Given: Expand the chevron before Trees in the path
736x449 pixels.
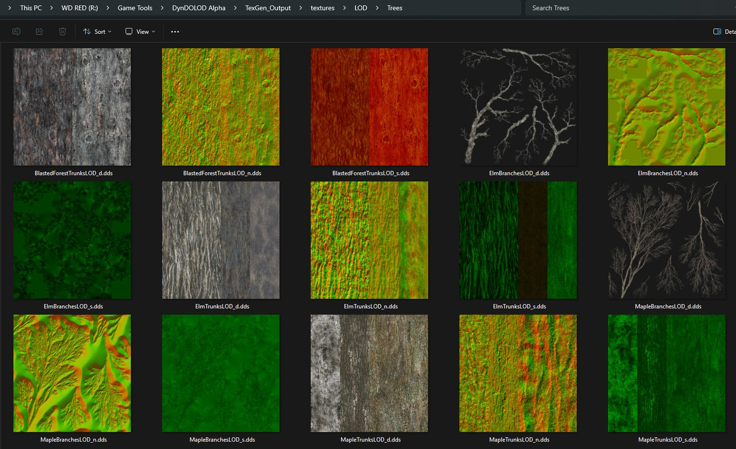Looking at the screenshot, I should point(377,8).
